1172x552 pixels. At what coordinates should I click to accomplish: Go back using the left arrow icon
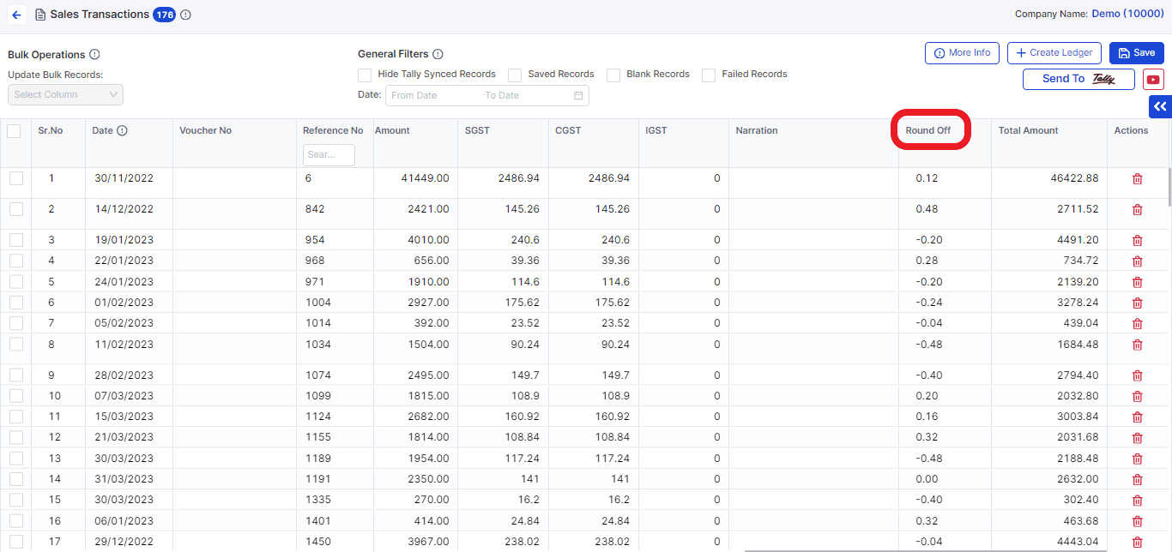16,15
